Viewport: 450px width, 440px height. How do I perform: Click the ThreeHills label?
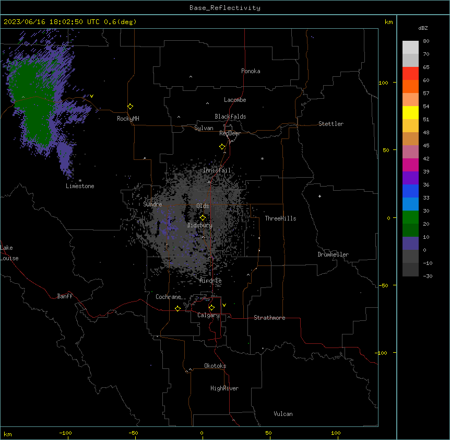coord(280,218)
